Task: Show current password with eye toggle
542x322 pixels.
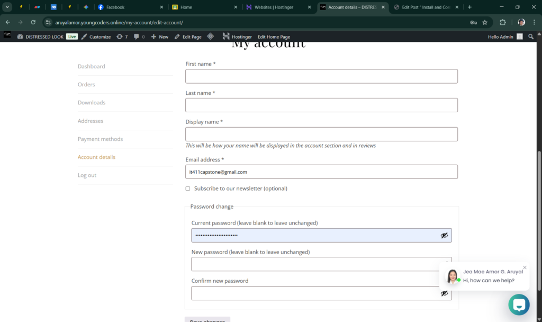Action: tap(444, 235)
